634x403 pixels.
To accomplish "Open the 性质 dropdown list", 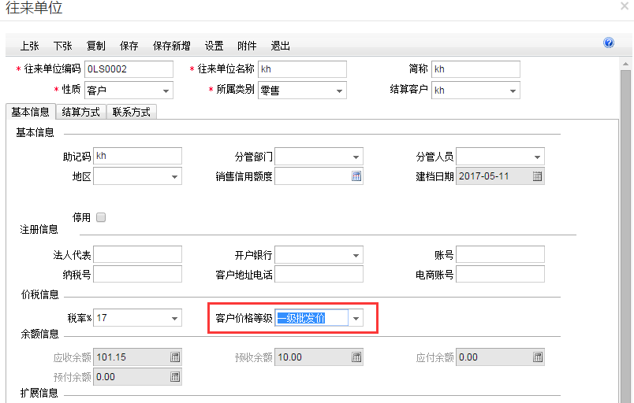I will pos(166,91).
